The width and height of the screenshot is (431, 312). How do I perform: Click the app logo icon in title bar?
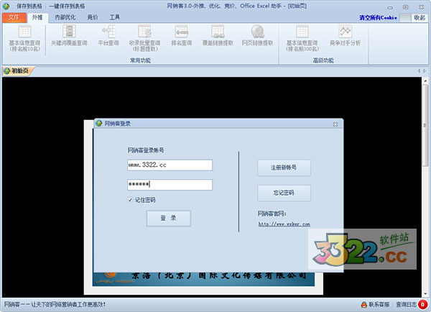(6, 6)
